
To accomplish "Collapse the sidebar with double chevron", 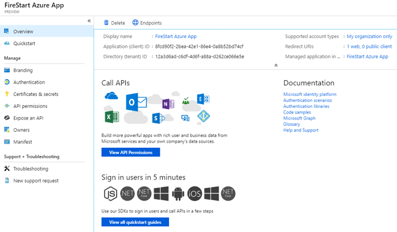I will (x=89, y=21).
